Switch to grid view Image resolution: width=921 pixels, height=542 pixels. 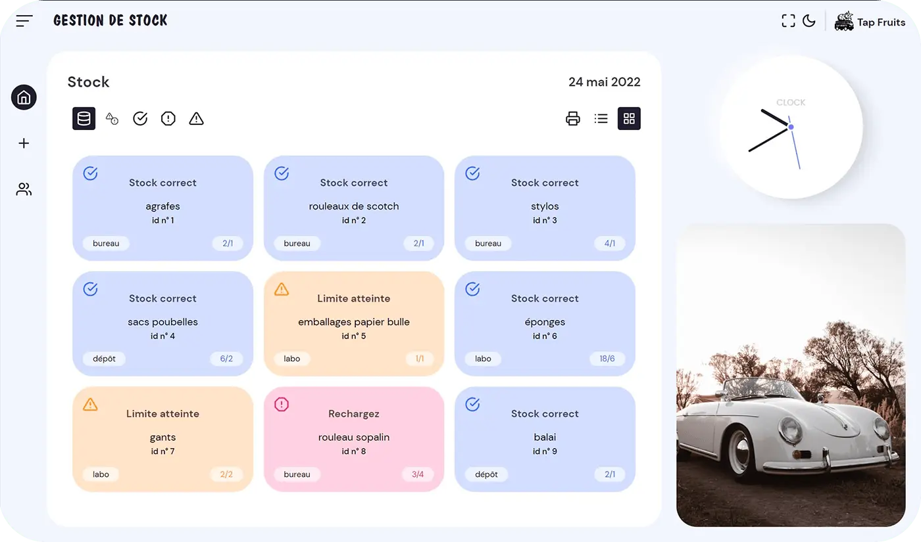(629, 119)
